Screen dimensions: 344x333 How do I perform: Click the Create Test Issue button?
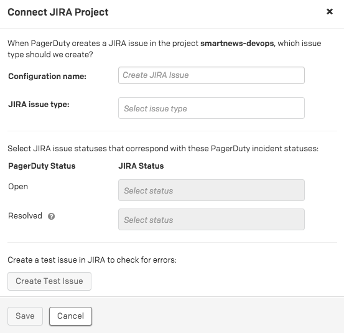pos(49,281)
